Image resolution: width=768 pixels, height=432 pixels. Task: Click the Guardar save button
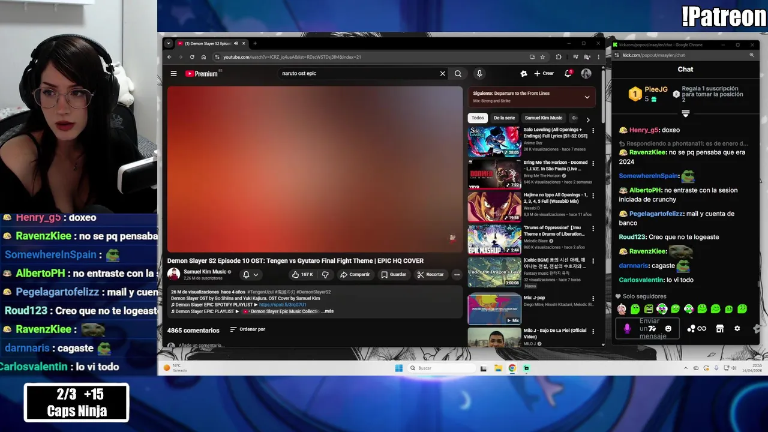[x=393, y=275]
